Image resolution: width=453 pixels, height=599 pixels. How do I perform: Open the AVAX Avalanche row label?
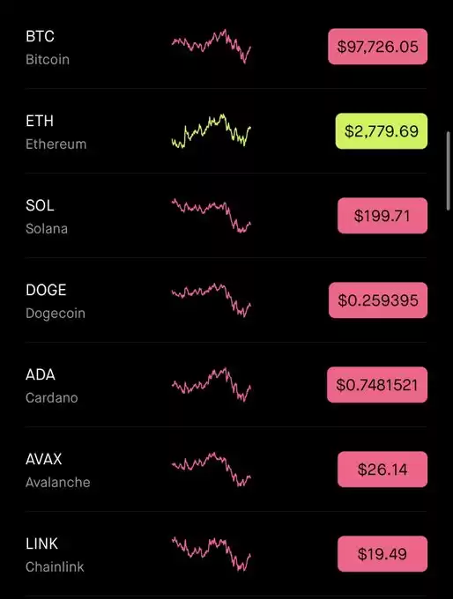57,470
